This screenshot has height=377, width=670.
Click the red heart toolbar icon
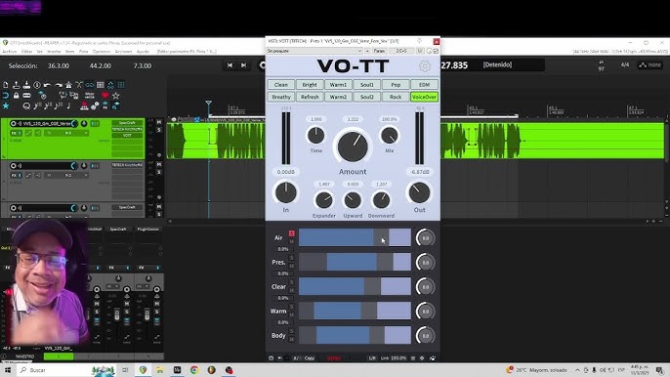(105, 96)
